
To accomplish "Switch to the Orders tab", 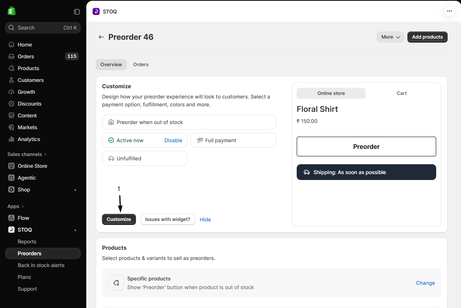I will tap(141, 64).
